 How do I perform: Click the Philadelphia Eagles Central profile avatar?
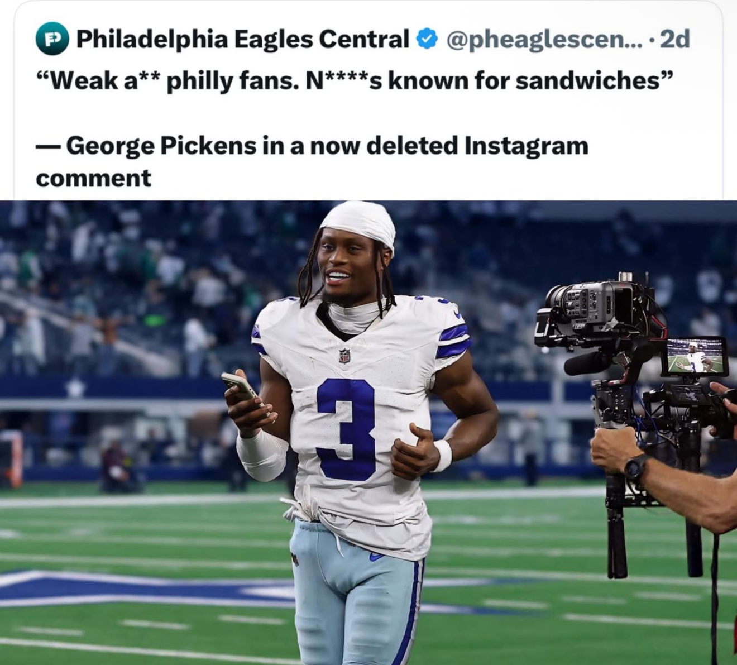52,40
